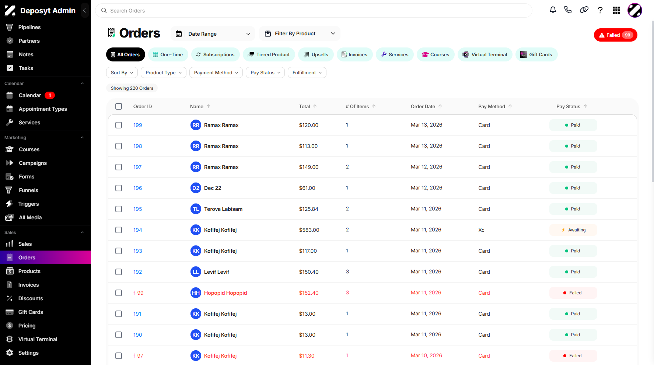Click the Discounts percent icon in sidebar

(10, 298)
